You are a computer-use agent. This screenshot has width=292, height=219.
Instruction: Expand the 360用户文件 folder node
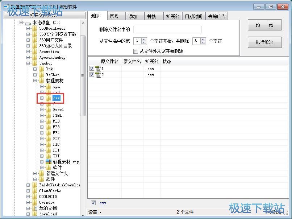[x=28, y=40]
